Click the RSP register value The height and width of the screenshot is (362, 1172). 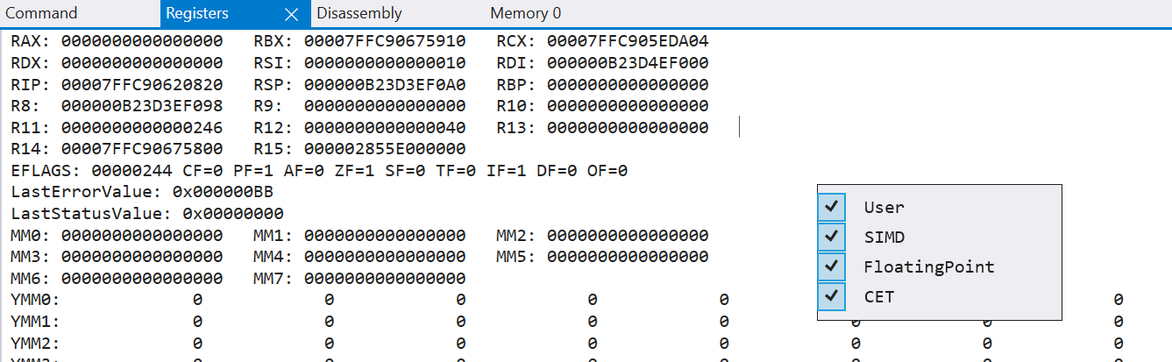point(385,85)
